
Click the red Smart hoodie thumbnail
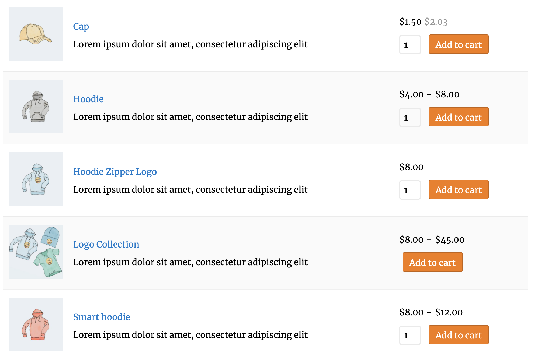(35, 324)
